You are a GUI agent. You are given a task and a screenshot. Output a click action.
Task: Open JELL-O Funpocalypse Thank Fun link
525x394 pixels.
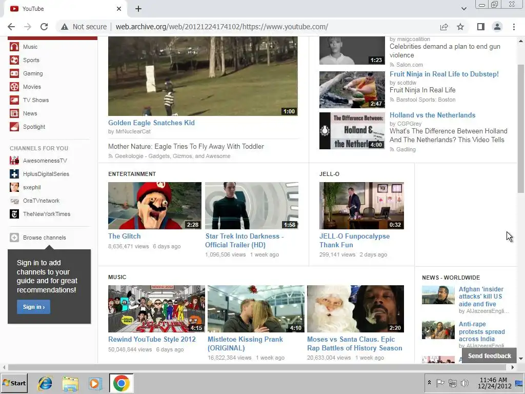[x=354, y=241]
